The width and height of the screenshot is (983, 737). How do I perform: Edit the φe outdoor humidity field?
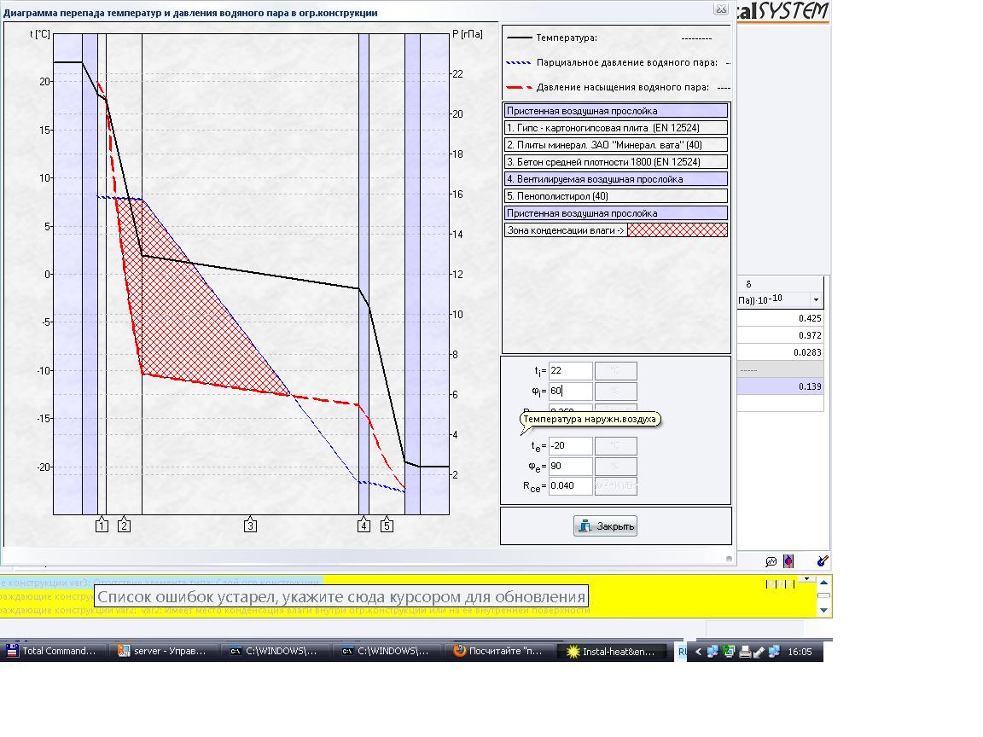click(x=571, y=467)
